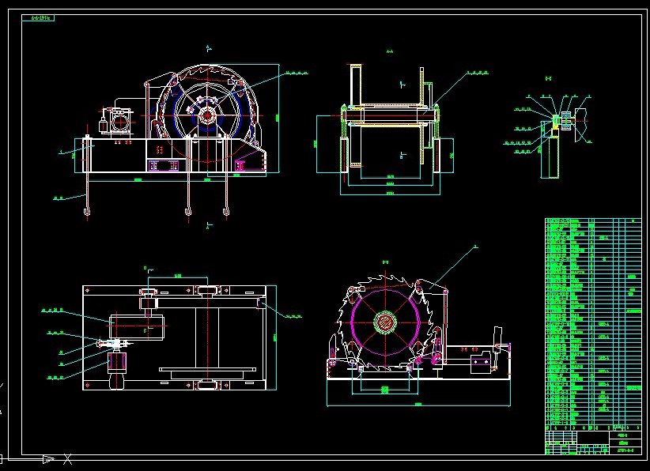Select the vertical drum shaft in plan view
Image resolution: width=650 pixels, height=471 pixels.
(x=207, y=338)
